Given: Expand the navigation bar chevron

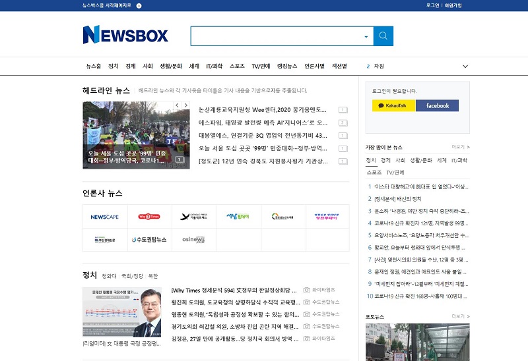Looking at the screenshot, I should (465, 67).
